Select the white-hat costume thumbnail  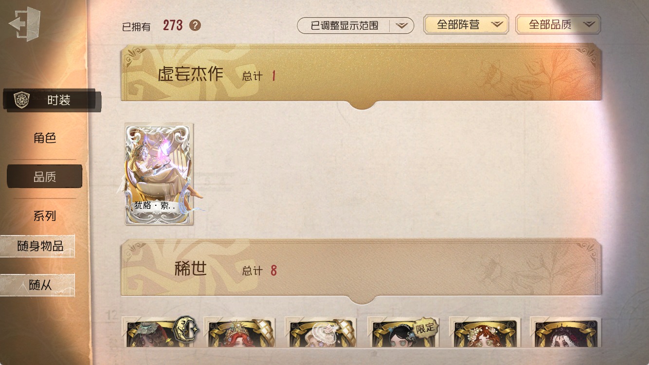(321, 332)
